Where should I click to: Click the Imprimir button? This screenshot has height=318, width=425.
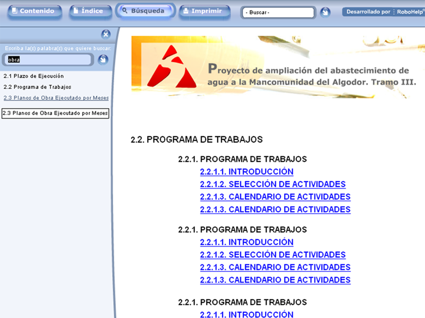pos(205,11)
